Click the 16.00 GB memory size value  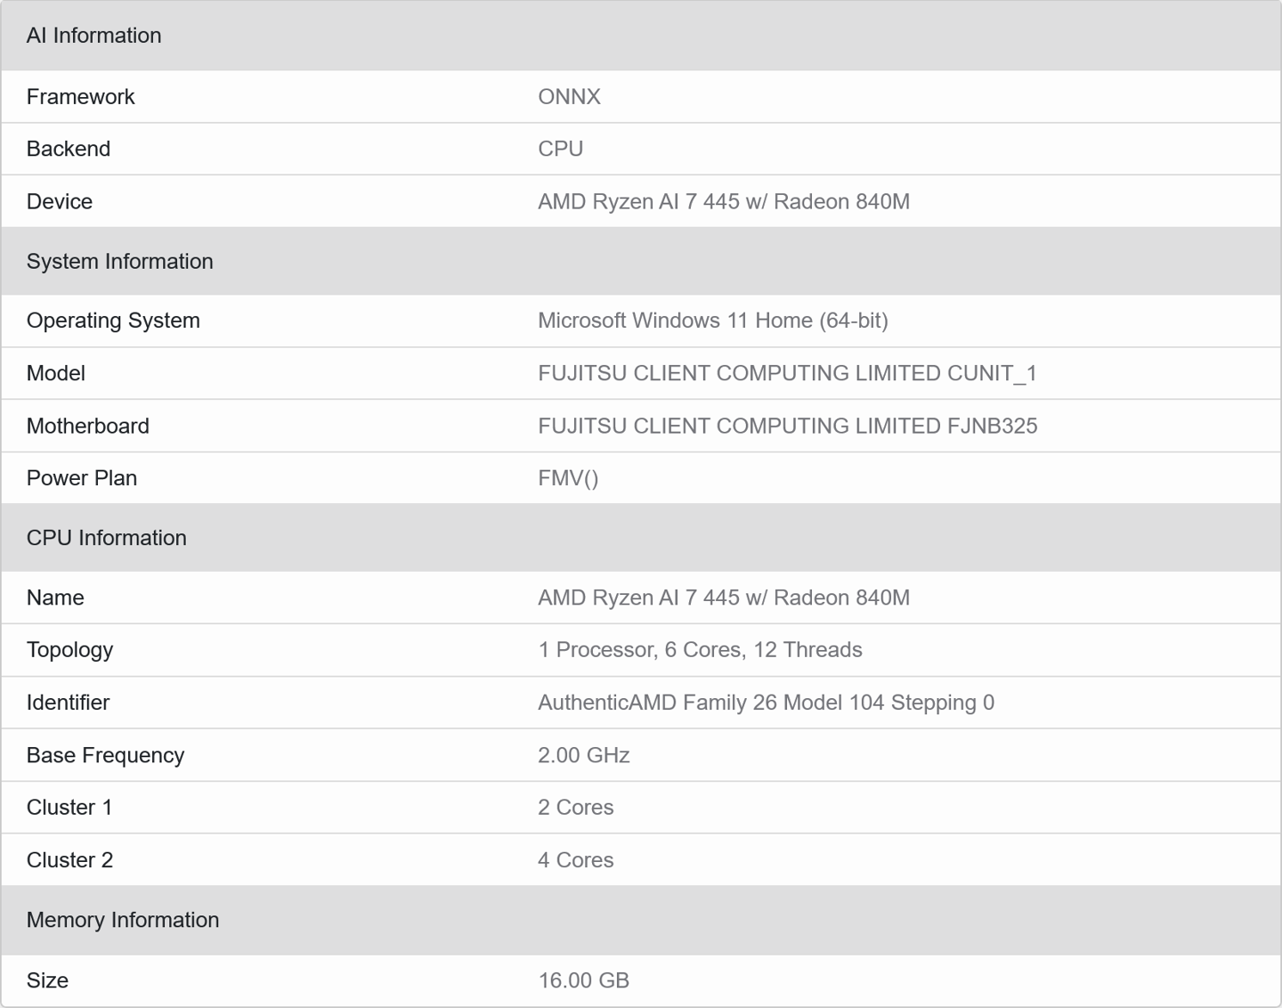pos(583,980)
